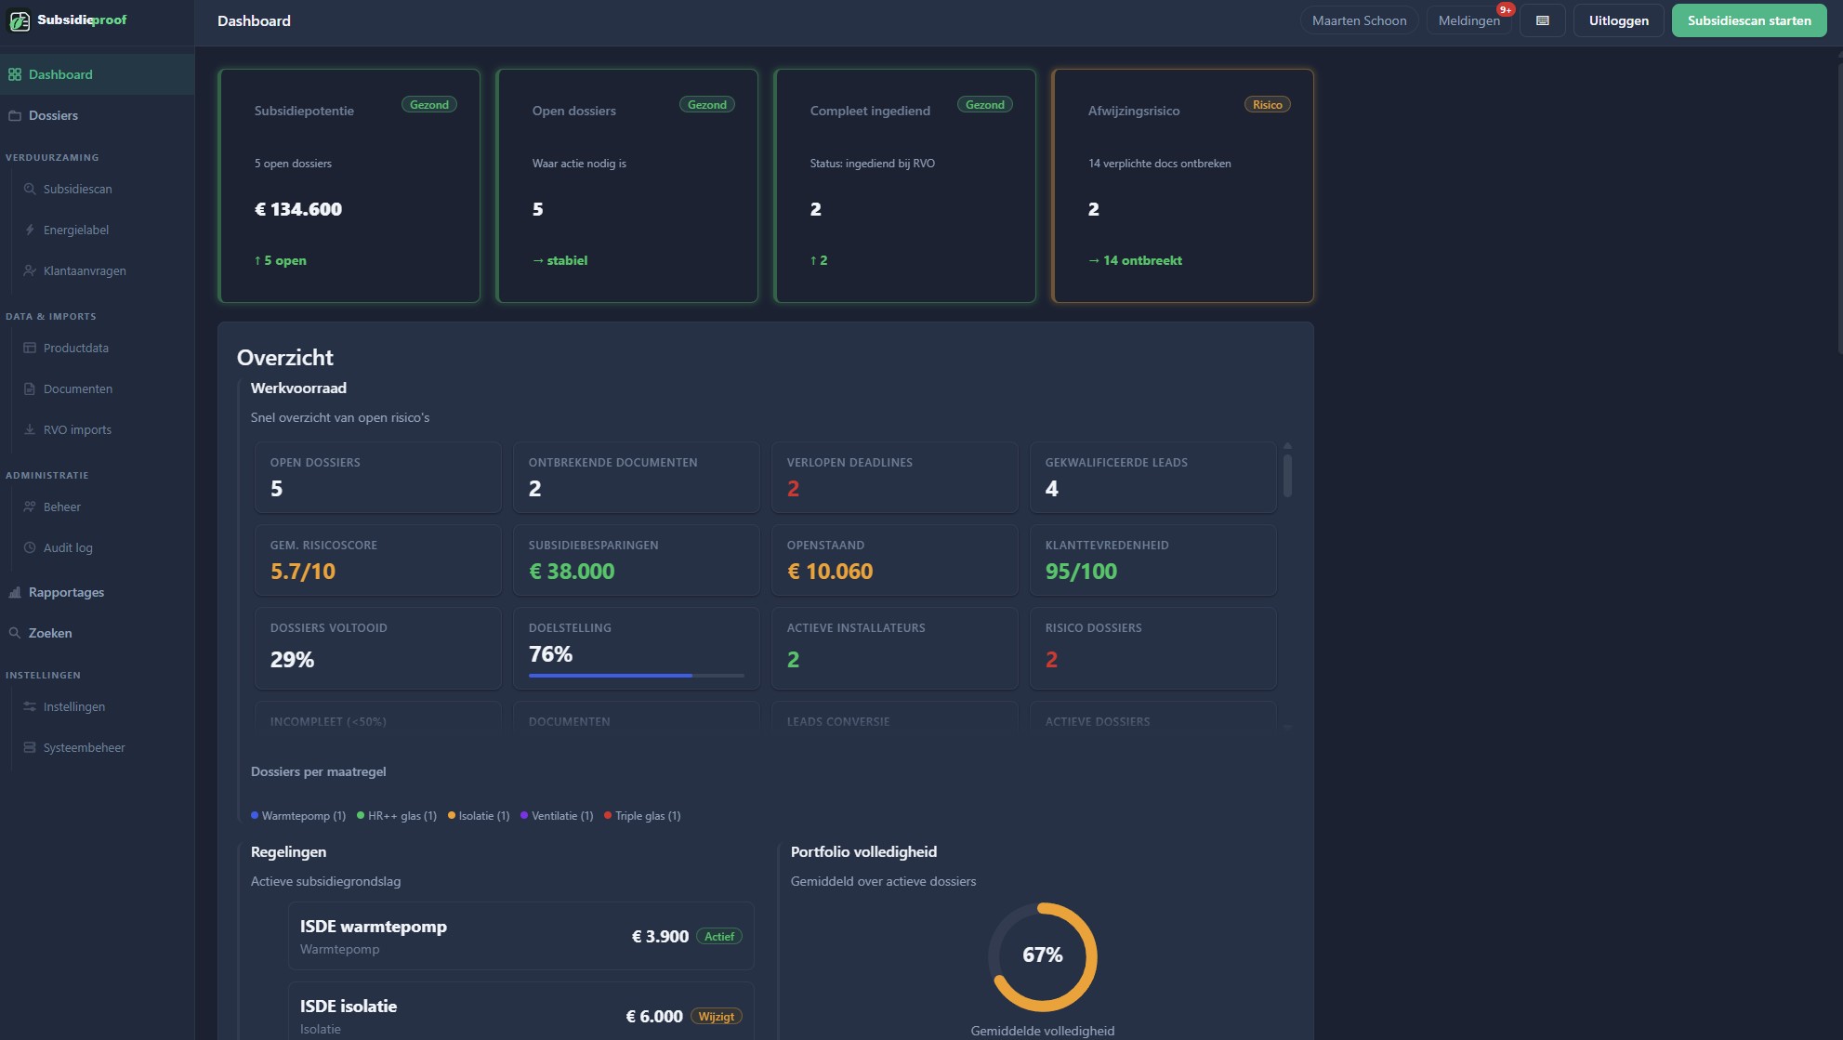The image size is (1843, 1040).
Task: Click the red Triple glas legend dot
Action: click(608, 815)
